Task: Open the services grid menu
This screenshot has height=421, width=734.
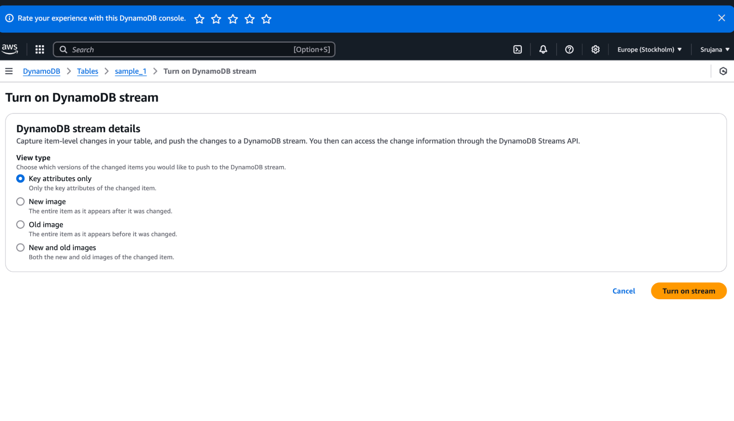Action: [40, 50]
